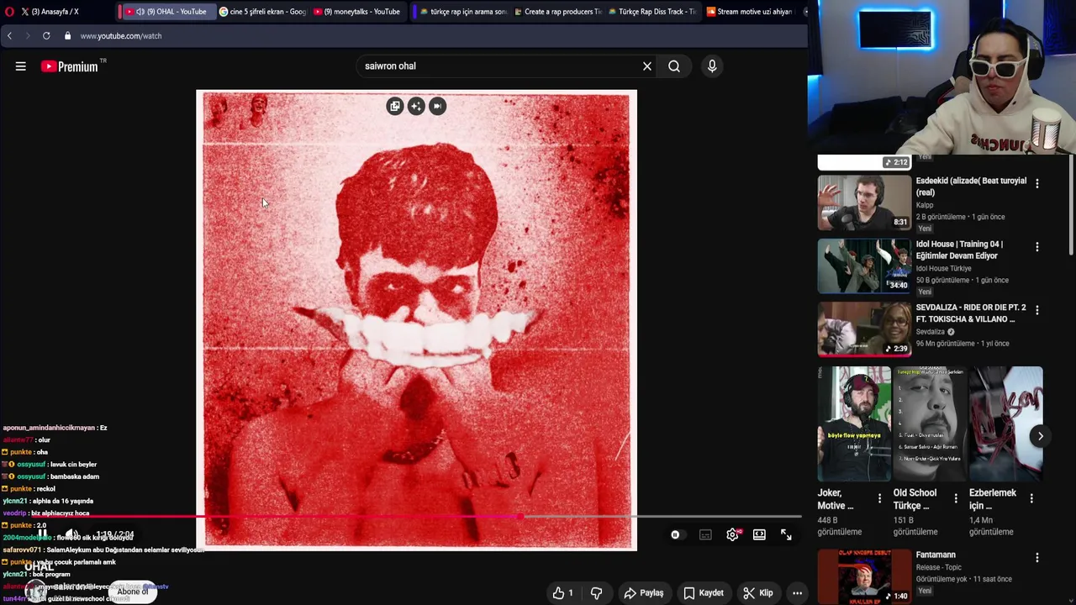Toggle subtitles in the video player

click(x=705, y=534)
